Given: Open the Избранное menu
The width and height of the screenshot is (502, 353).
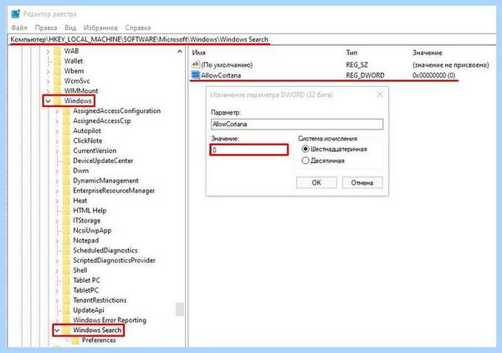Looking at the screenshot, I should (x=100, y=28).
